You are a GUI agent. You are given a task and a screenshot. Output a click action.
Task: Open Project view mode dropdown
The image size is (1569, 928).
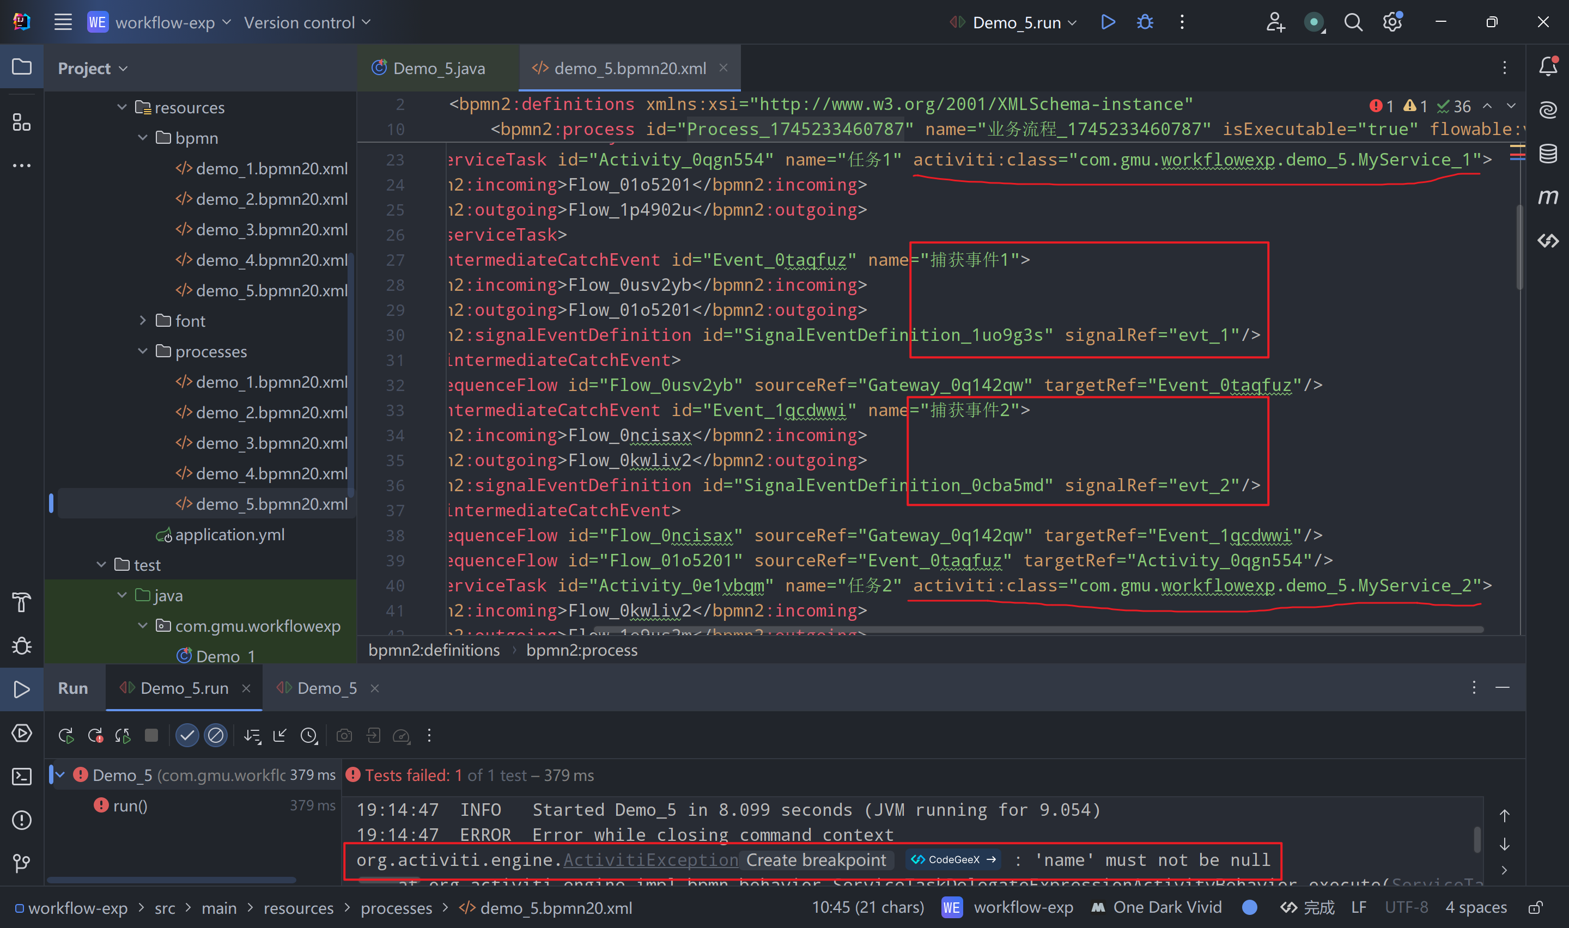(93, 68)
